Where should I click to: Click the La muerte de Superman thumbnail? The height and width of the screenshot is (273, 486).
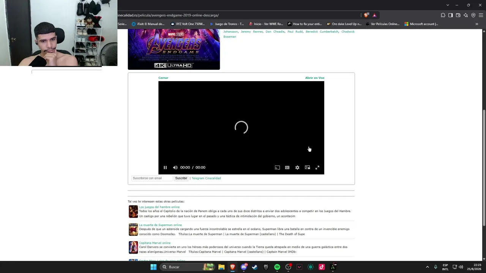[x=133, y=229]
